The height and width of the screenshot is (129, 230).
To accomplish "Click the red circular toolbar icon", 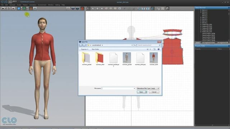I will coord(82,9).
